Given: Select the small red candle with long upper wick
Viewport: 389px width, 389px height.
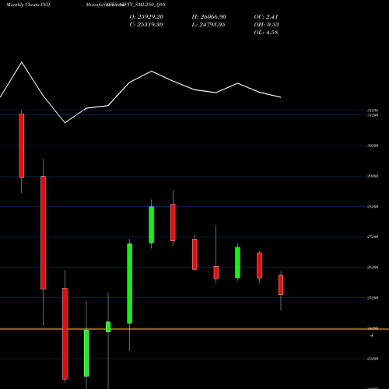Looking at the screenshot, I should coord(216,272).
